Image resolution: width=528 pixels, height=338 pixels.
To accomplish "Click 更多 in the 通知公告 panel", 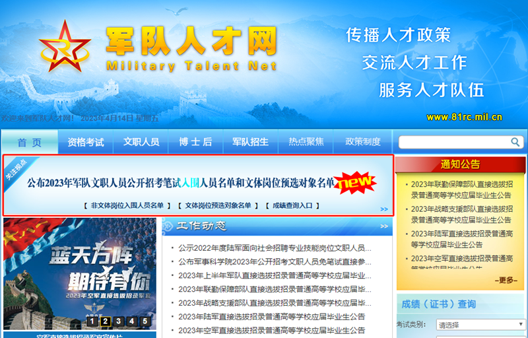I will pos(506,280).
